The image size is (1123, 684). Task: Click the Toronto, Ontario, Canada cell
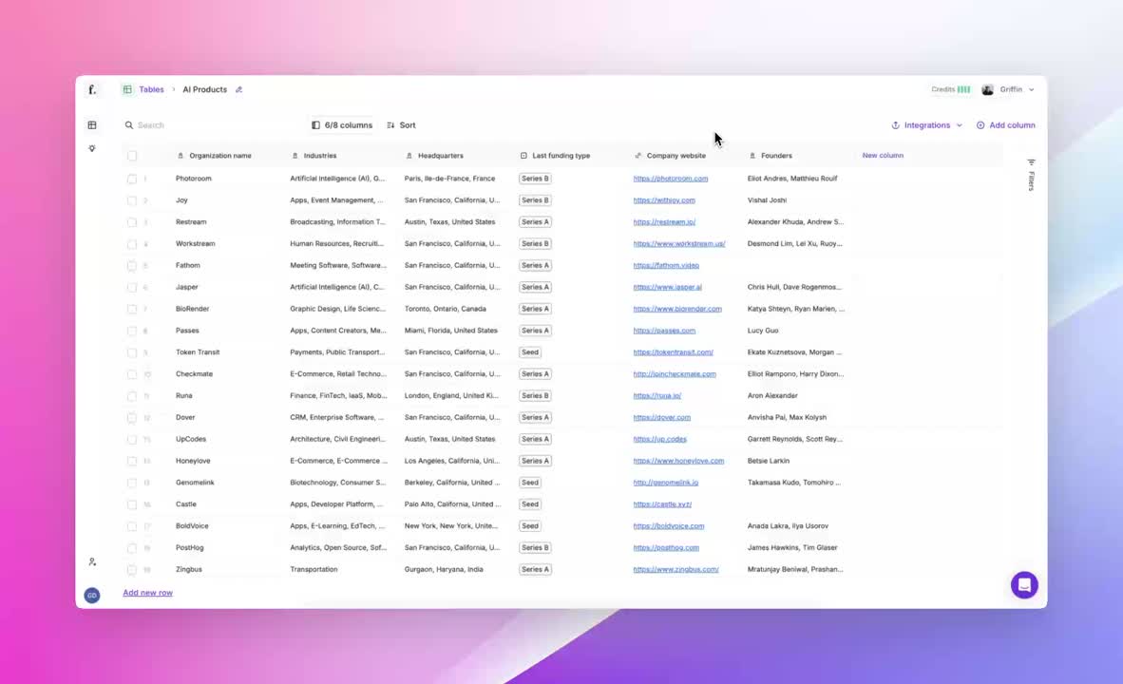pyautogui.click(x=445, y=310)
